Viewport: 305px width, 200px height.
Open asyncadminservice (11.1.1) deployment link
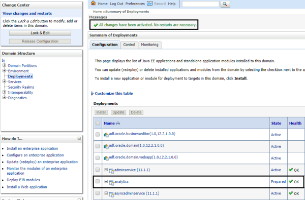pos(137,193)
